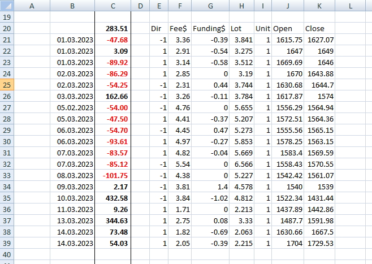372x264 pixels.
Task: Click open price 1487.7
Action: (288, 220)
